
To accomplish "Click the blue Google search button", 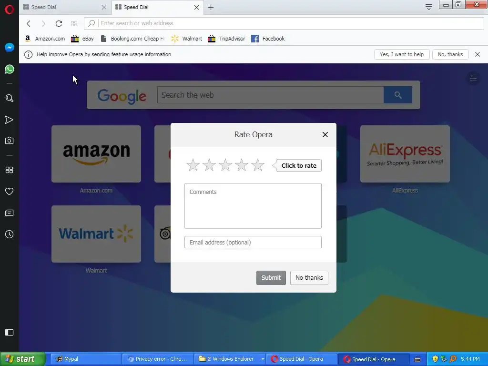I will [x=398, y=95].
